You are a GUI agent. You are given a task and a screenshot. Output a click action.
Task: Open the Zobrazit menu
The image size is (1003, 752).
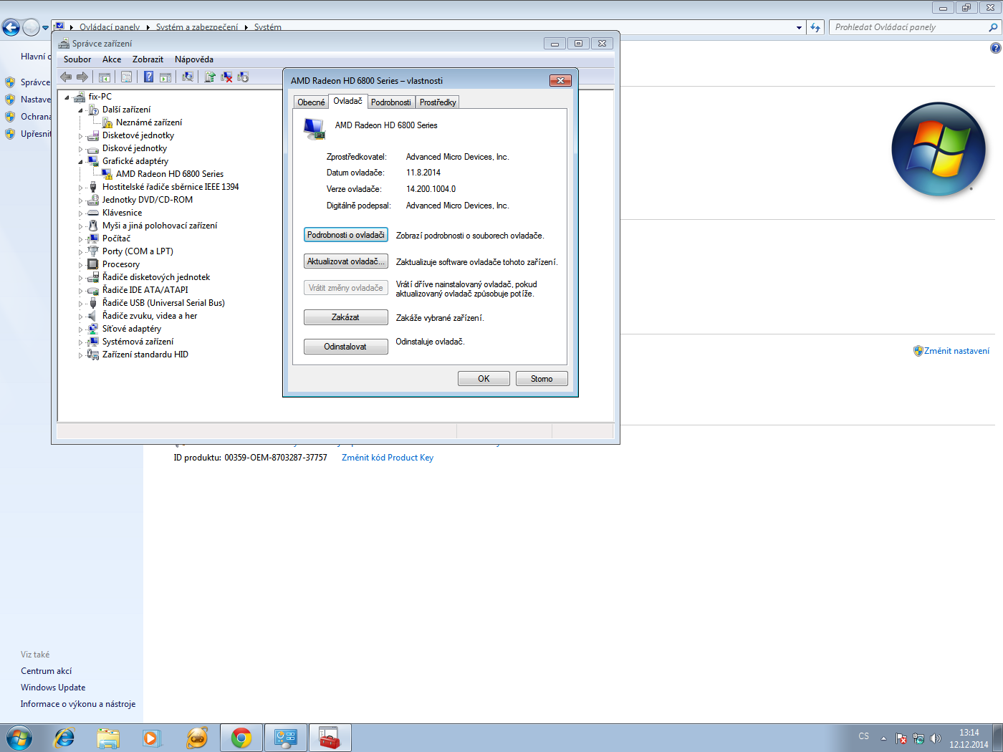pos(148,59)
